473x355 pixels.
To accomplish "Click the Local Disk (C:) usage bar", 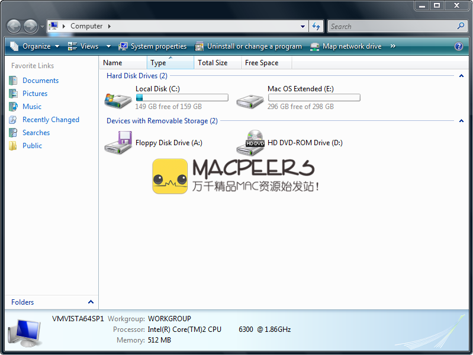I will click(182, 98).
